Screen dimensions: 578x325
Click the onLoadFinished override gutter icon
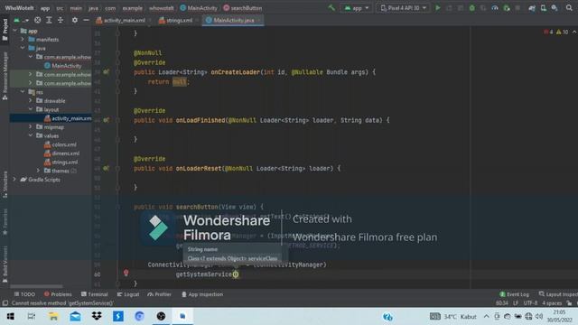click(107, 120)
